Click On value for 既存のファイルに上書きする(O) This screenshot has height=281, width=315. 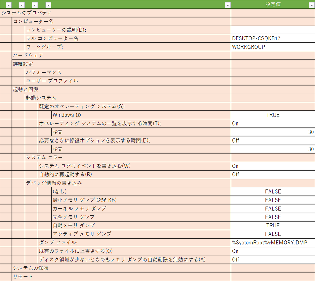273,251
